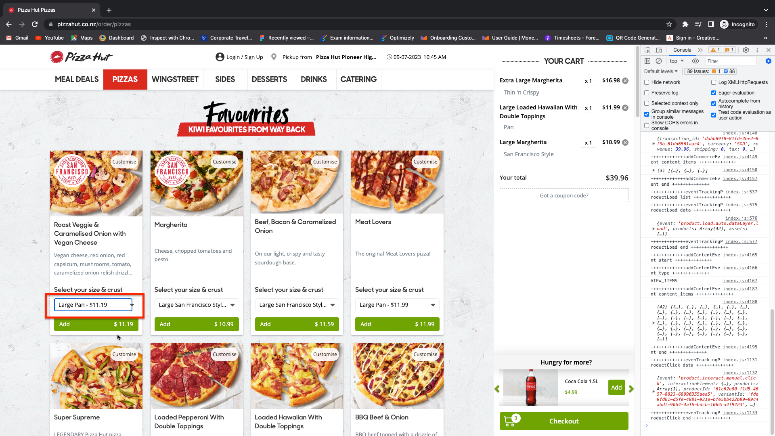Image resolution: width=775 pixels, height=436 pixels.
Task: Remove Extra Large Margherita from cart
Action: [x=625, y=81]
